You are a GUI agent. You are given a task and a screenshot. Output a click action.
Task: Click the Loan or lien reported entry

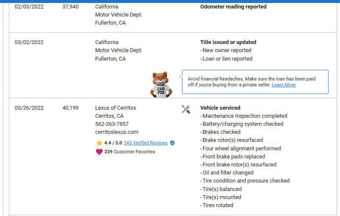[x=227, y=59]
